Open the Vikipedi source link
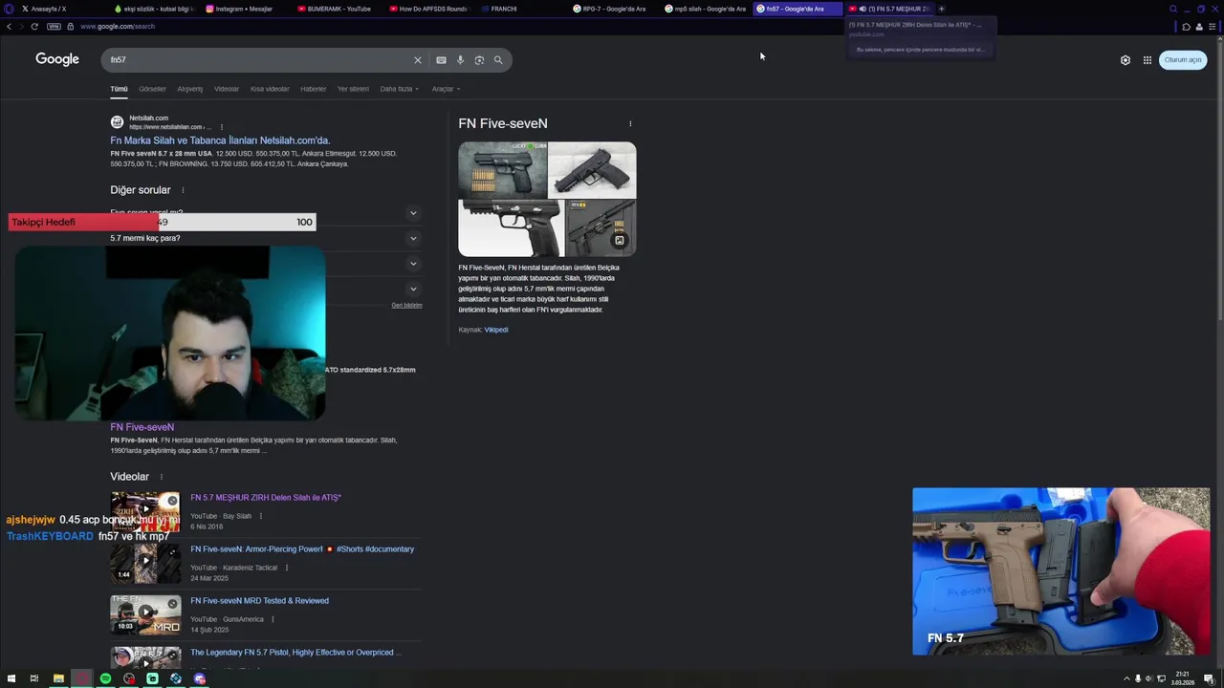1224x688 pixels. (495, 330)
